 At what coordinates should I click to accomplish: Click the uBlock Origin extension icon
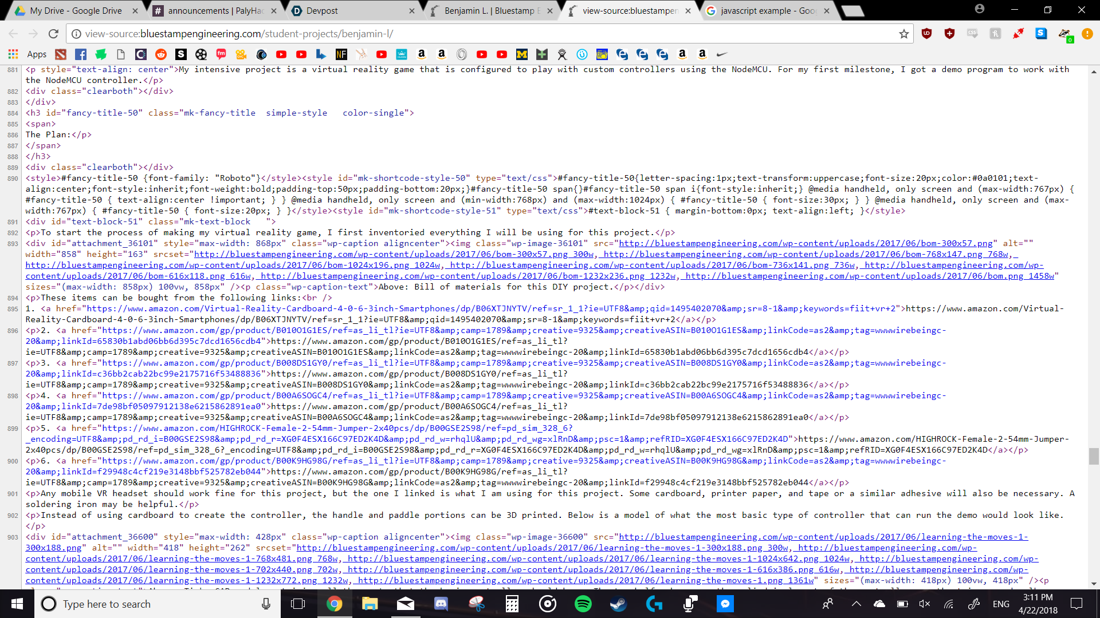(x=926, y=34)
